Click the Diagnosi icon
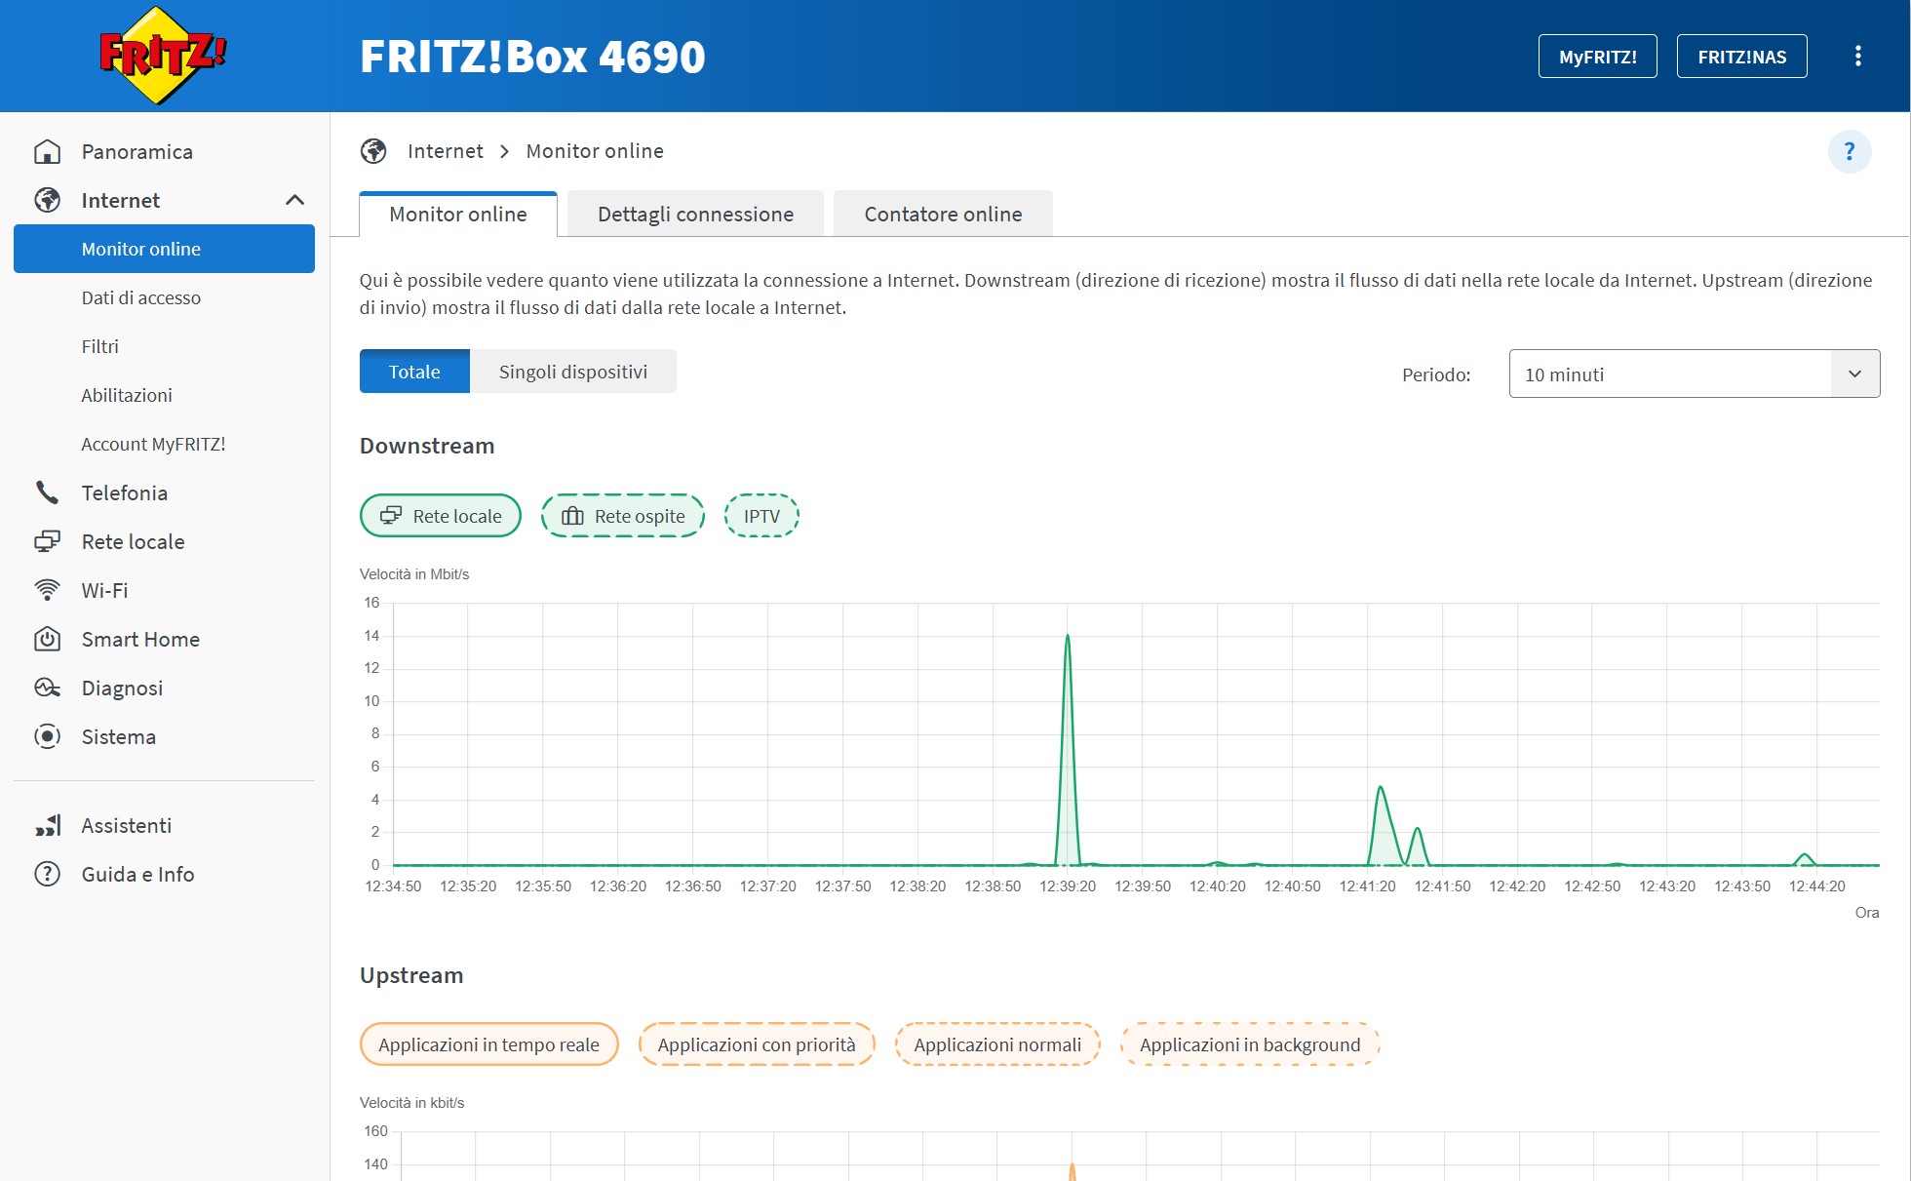1911x1181 pixels. (x=47, y=688)
